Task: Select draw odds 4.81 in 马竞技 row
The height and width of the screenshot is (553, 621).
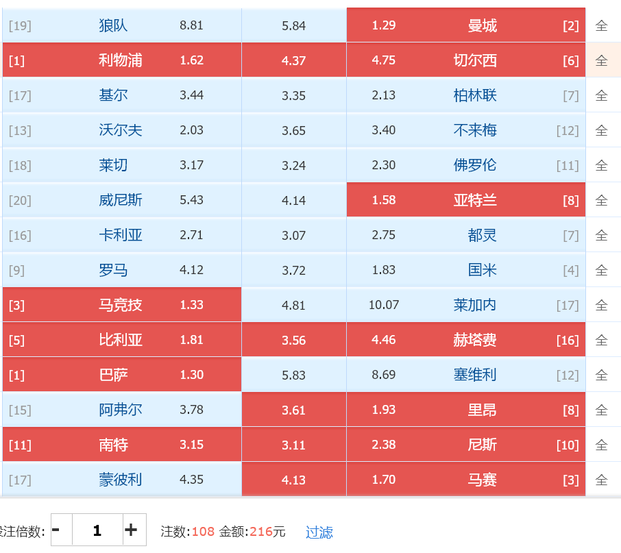Action: point(294,305)
